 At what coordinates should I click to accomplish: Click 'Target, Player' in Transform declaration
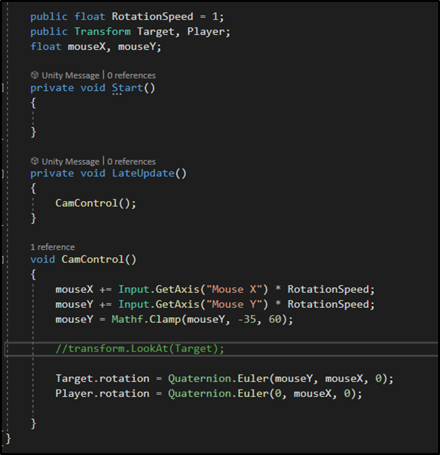click(x=181, y=31)
